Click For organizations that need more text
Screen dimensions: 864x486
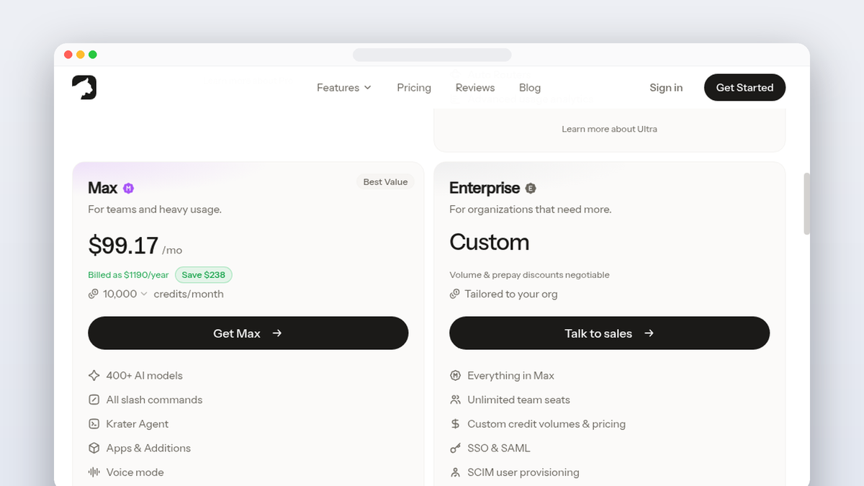click(531, 210)
